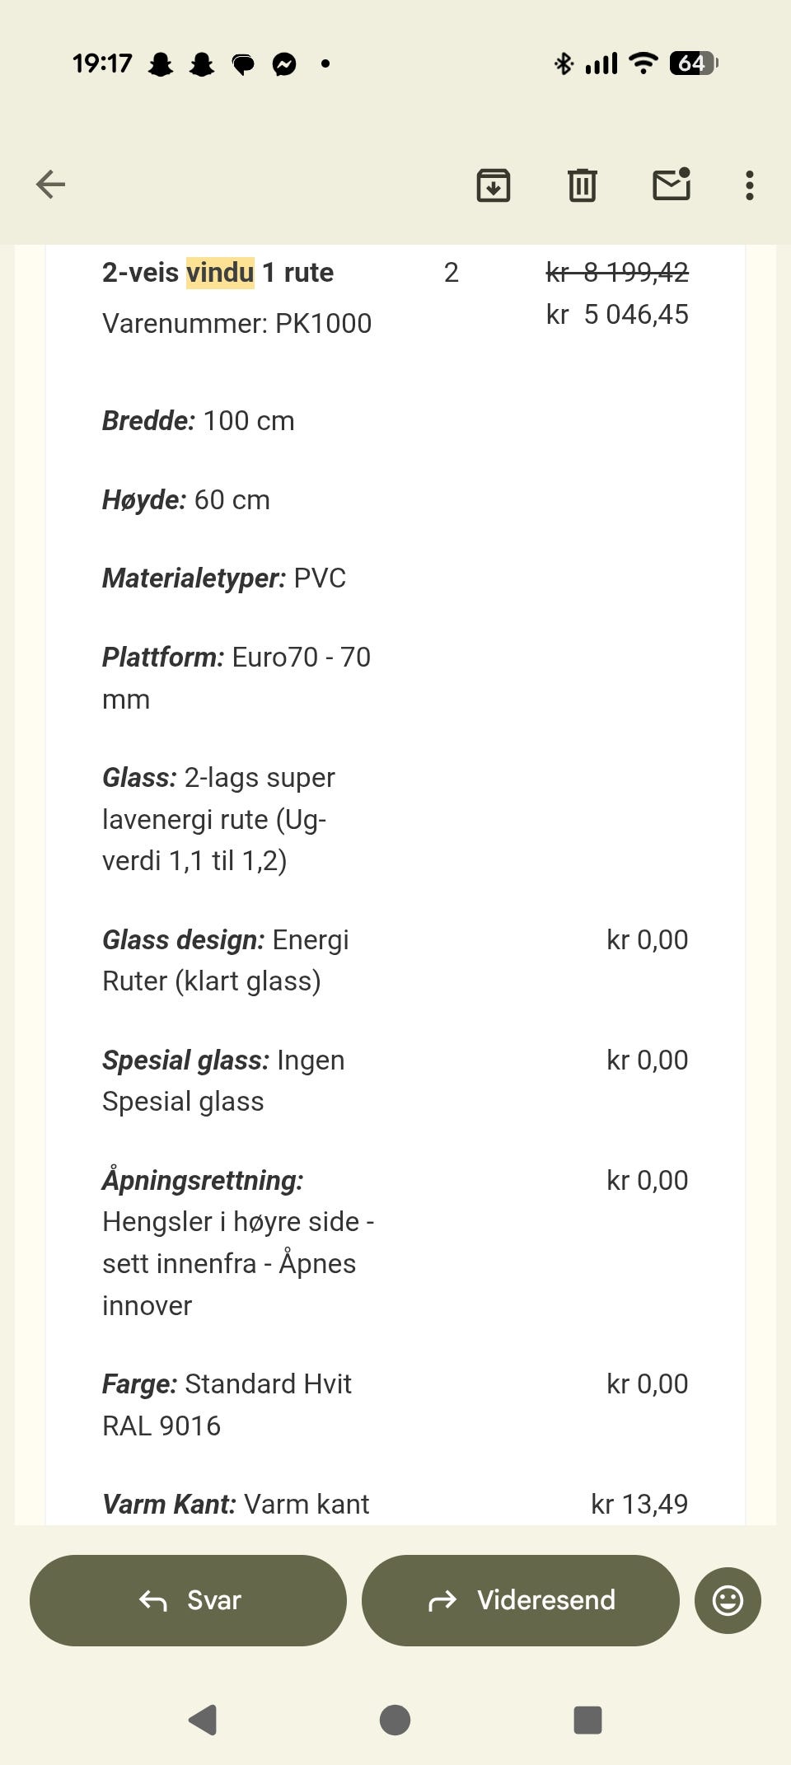The height and width of the screenshot is (1765, 791).
Task: Open the emoji reaction picker
Action: click(x=728, y=1599)
